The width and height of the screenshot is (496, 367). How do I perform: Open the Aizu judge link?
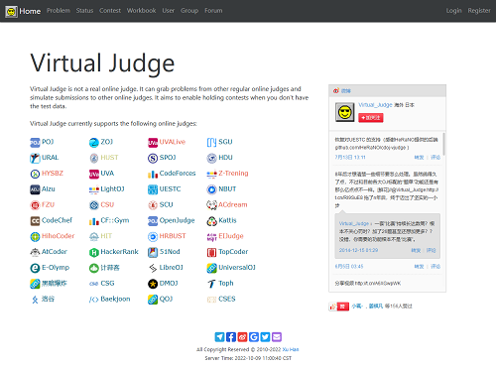(x=49, y=189)
